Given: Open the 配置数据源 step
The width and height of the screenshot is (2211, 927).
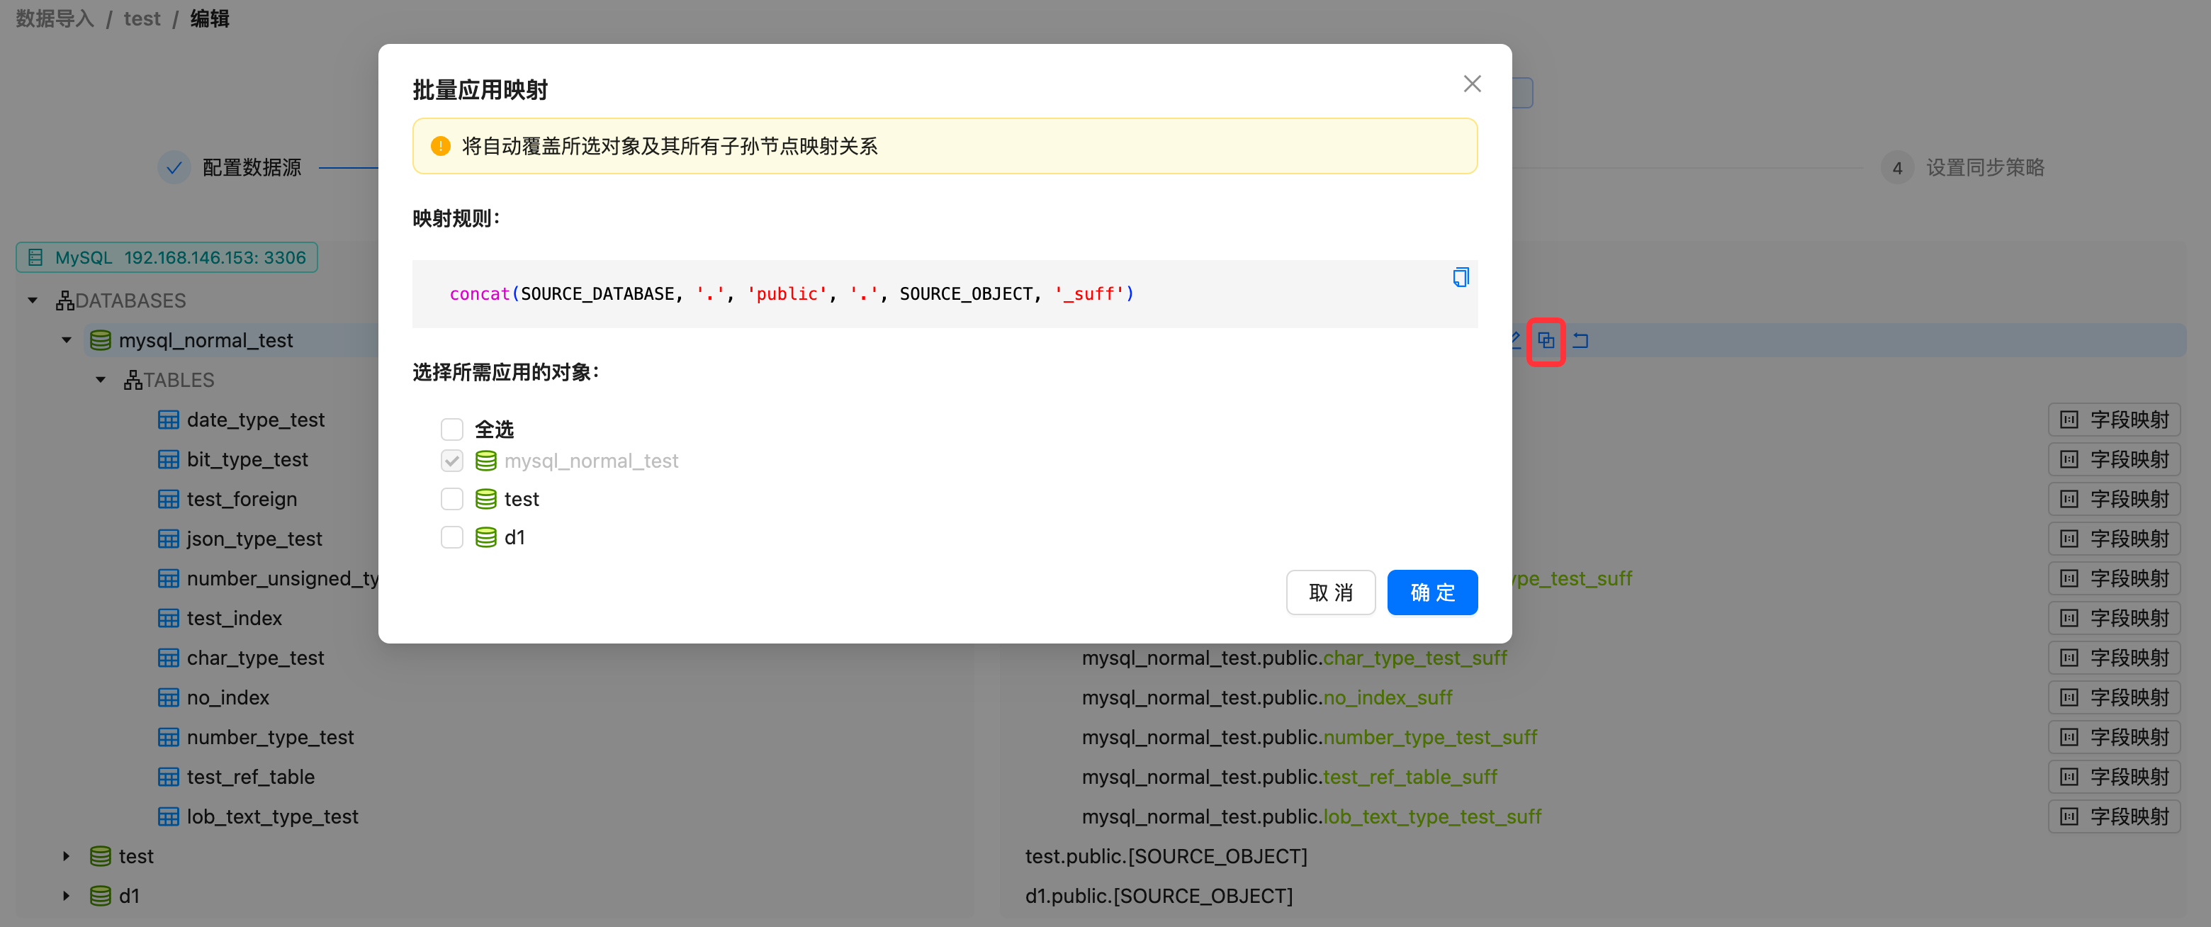Looking at the screenshot, I should [230, 167].
